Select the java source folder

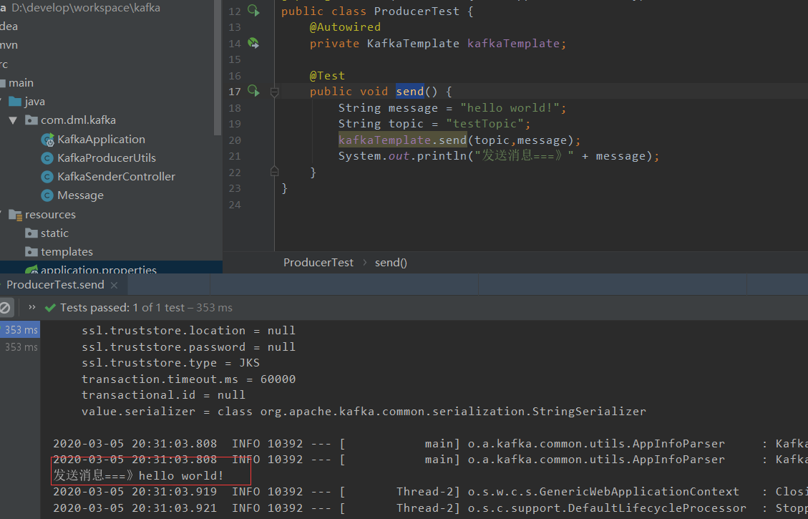(x=34, y=102)
